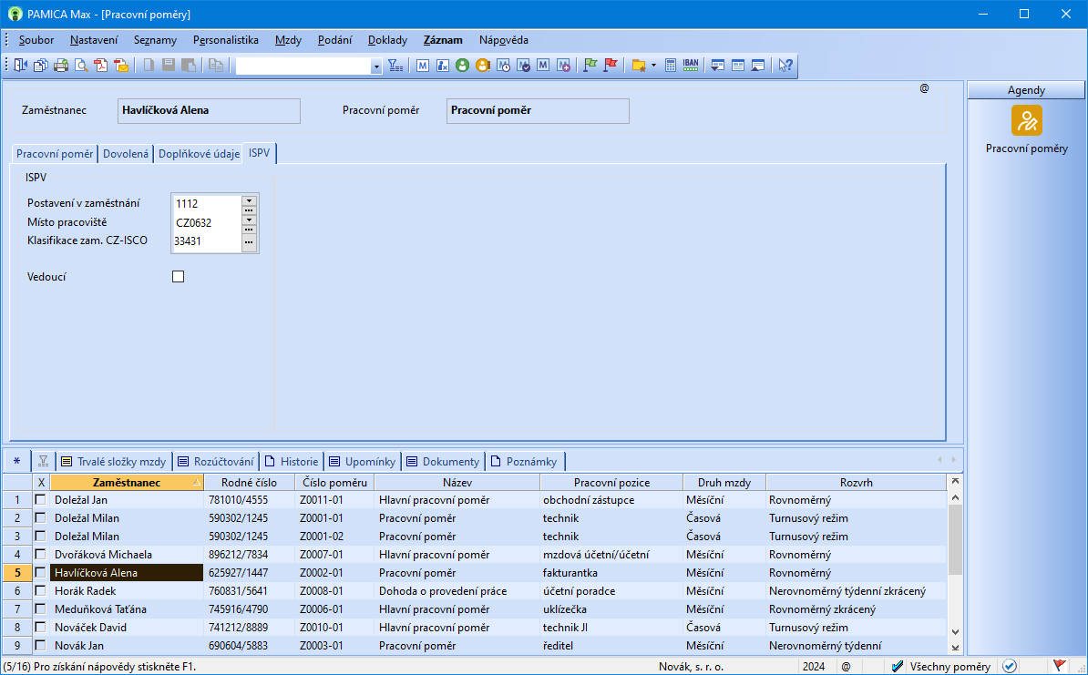Screen dimensions: 1088x675
Task: Click the Zaměstnanec name field
Action: (x=209, y=110)
